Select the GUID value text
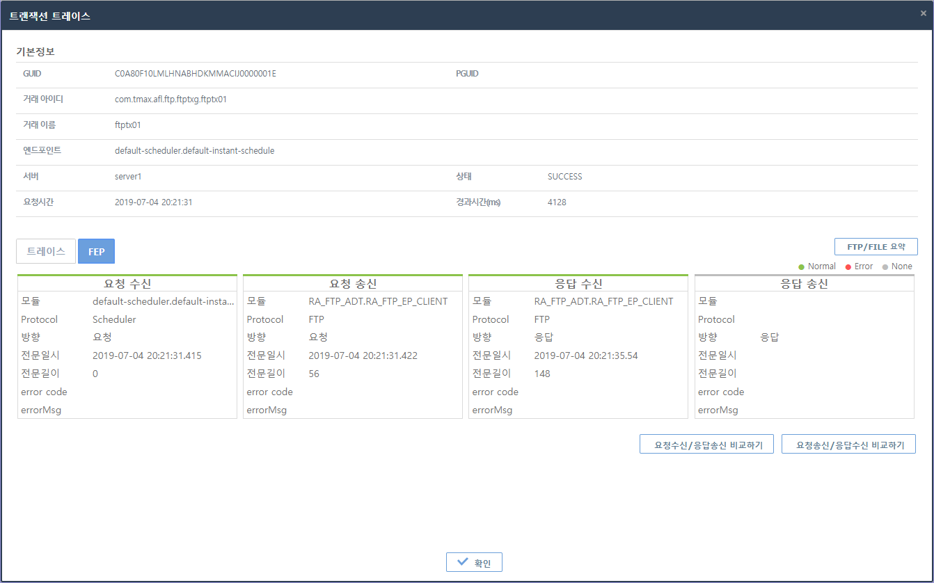 [197, 73]
